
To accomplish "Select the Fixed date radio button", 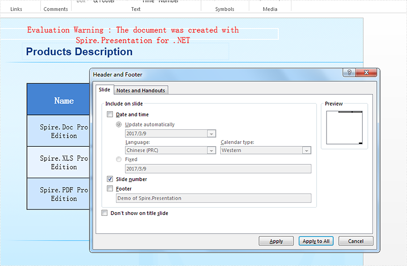I will (119, 159).
